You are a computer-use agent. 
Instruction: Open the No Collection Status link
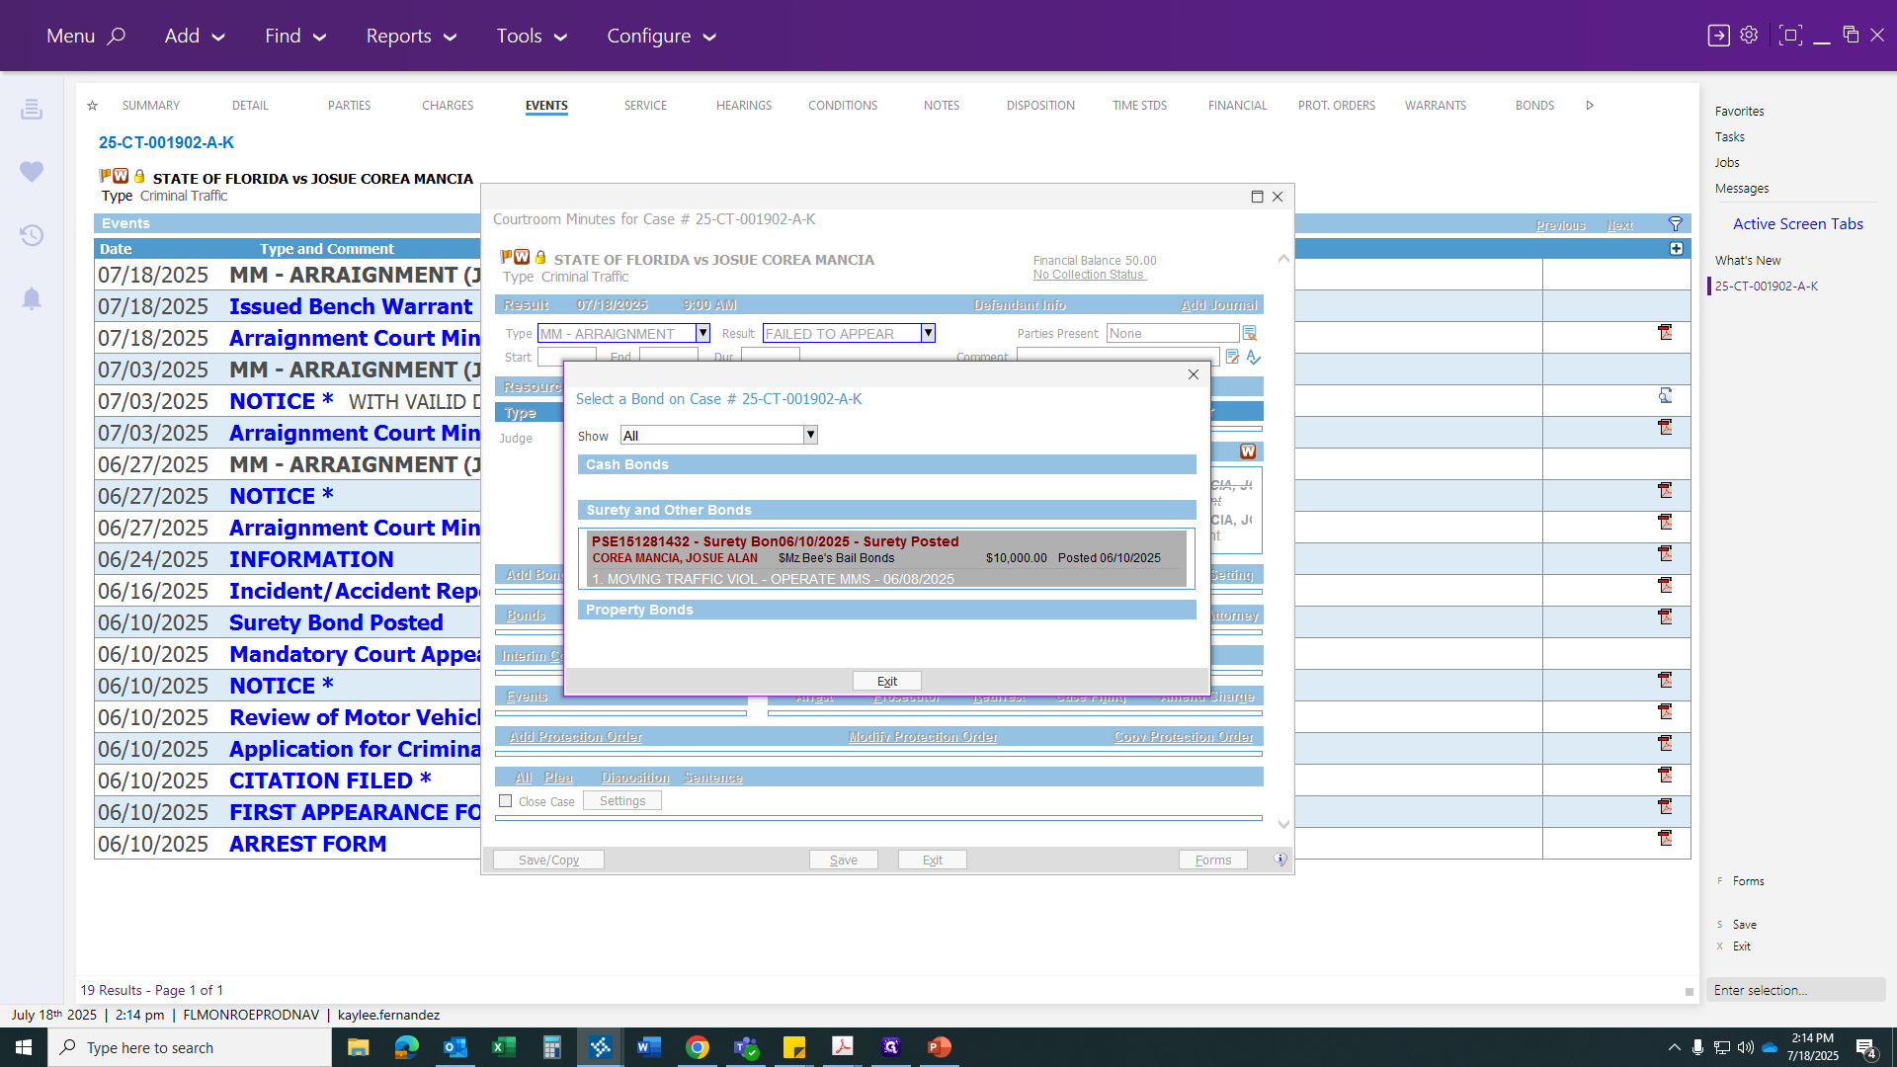(x=1089, y=275)
